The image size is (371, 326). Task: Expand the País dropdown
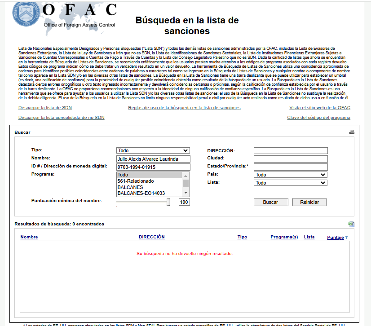click(x=290, y=175)
